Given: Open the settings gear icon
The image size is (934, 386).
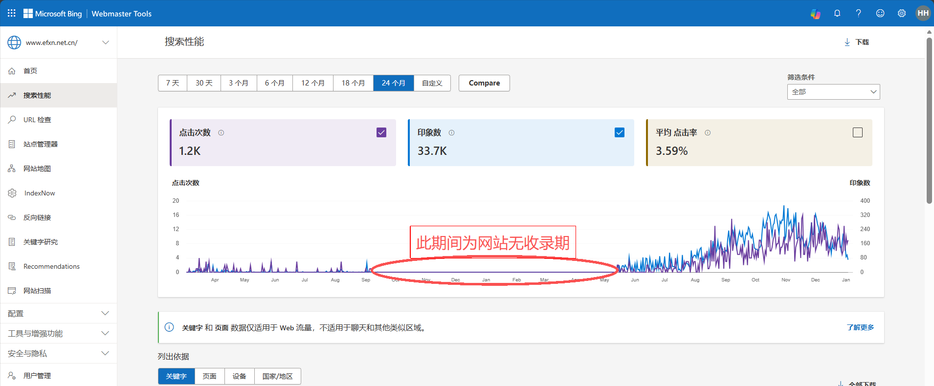Looking at the screenshot, I should [x=902, y=13].
